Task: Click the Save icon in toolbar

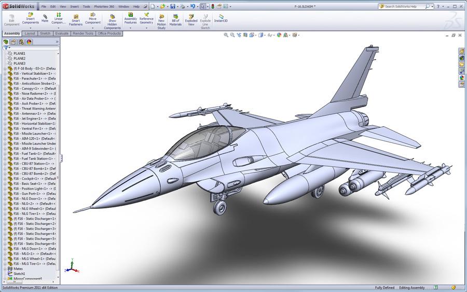Action: pyautogui.click(x=173, y=6)
